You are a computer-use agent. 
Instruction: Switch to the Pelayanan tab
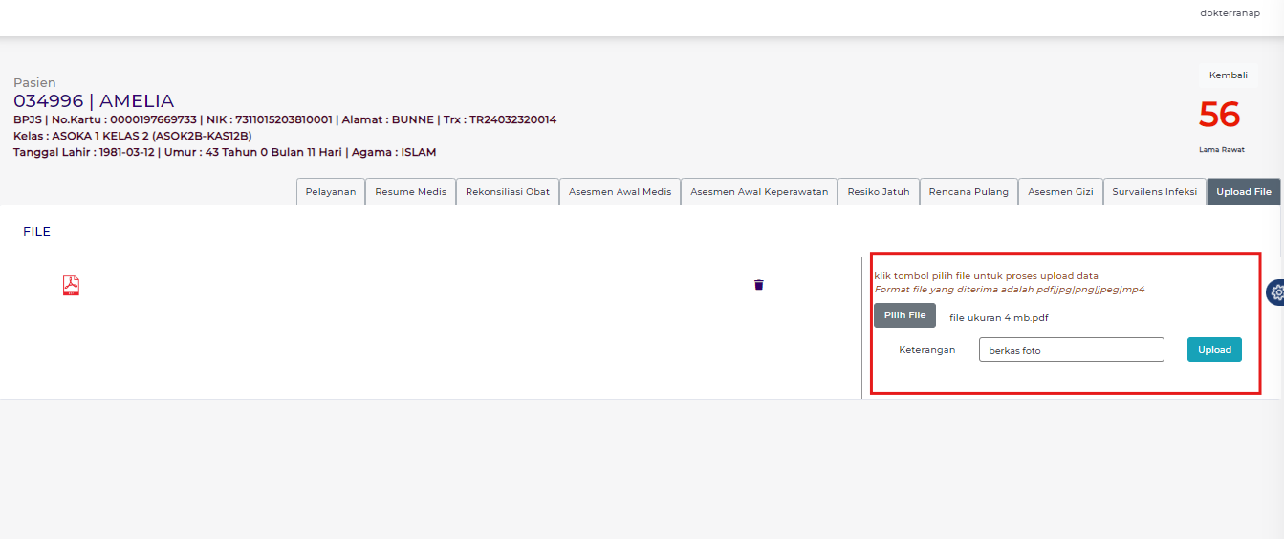(x=330, y=192)
